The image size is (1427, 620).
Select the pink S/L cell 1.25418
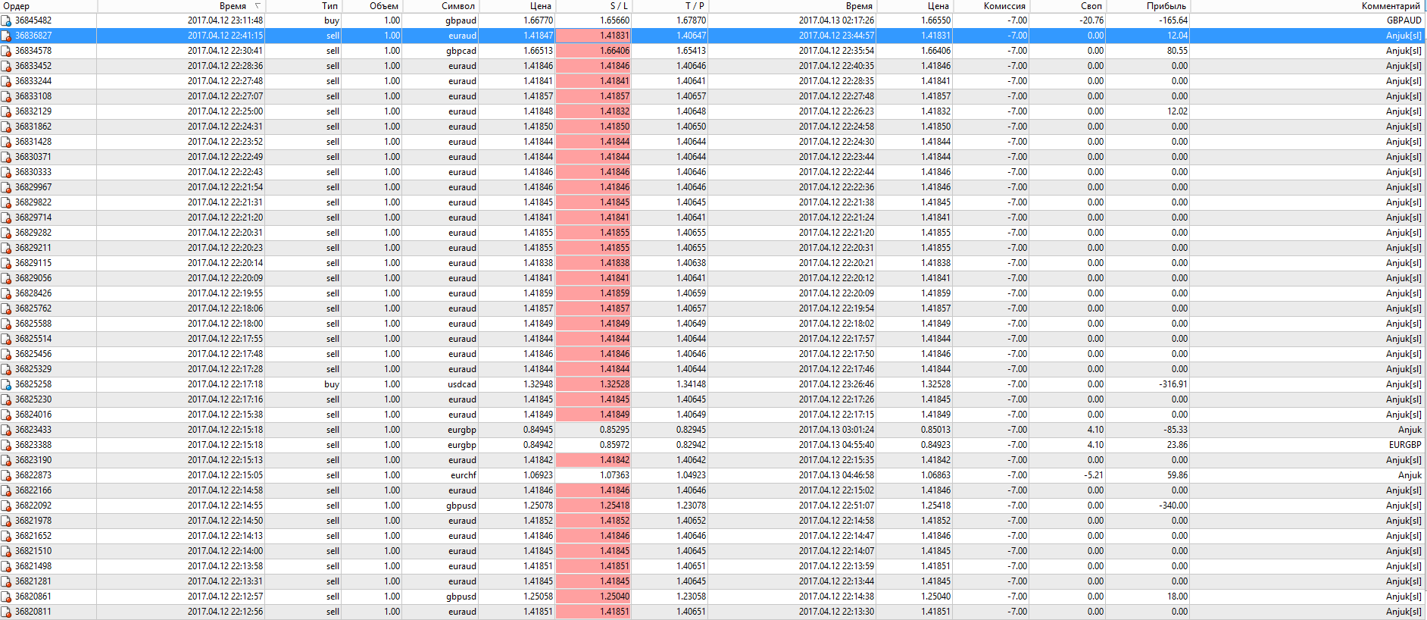tap(593, 506)
